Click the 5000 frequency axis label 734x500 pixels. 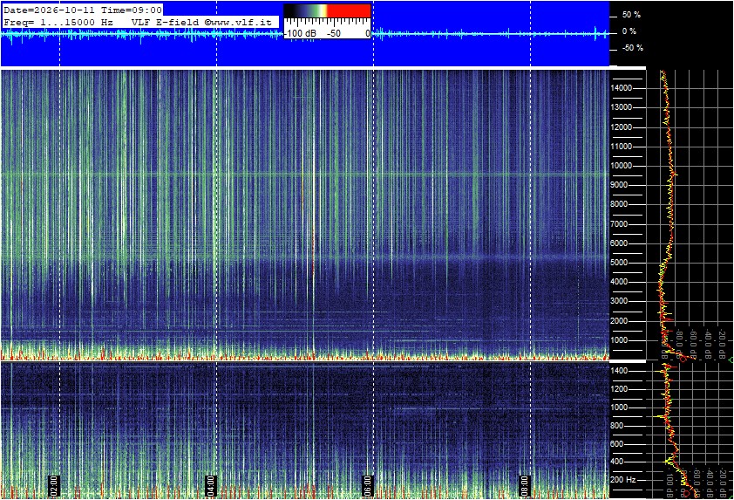619,263
